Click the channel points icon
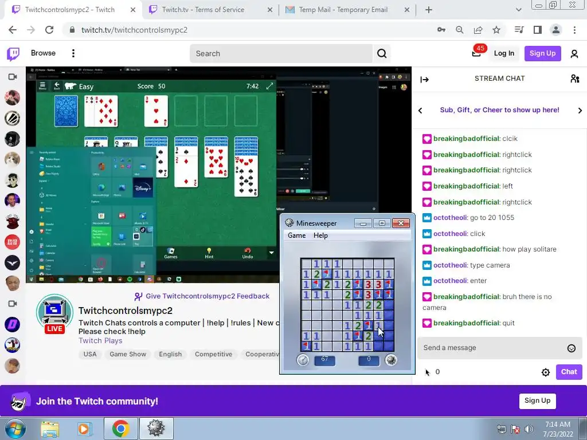Screen dimensions: 587x440 click(428, 372)
